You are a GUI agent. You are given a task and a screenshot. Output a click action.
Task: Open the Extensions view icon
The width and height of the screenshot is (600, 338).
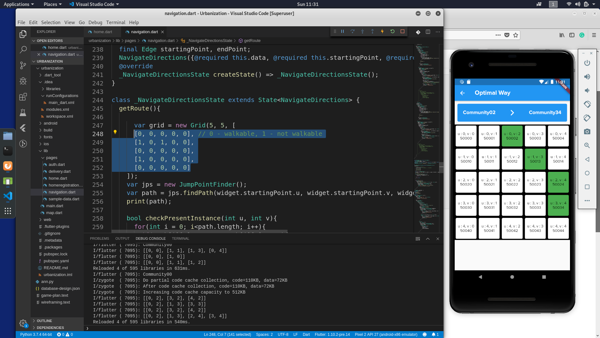[23, 97]
